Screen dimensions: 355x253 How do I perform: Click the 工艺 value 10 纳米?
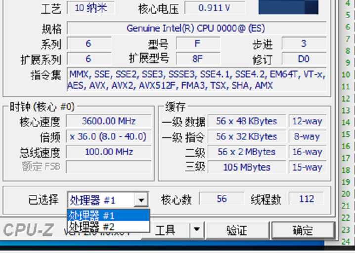(91, 8)
